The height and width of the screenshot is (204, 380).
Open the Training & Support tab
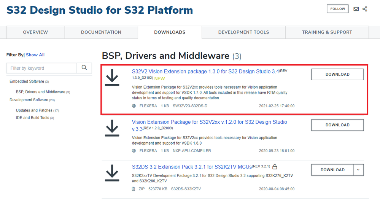point(327,32)
